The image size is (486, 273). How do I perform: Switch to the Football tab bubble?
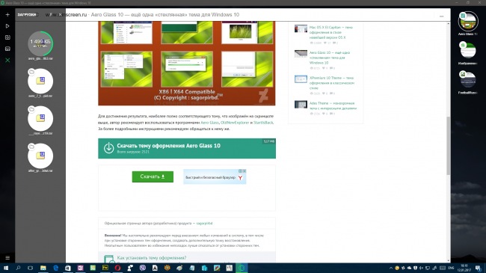click(468, 79)
